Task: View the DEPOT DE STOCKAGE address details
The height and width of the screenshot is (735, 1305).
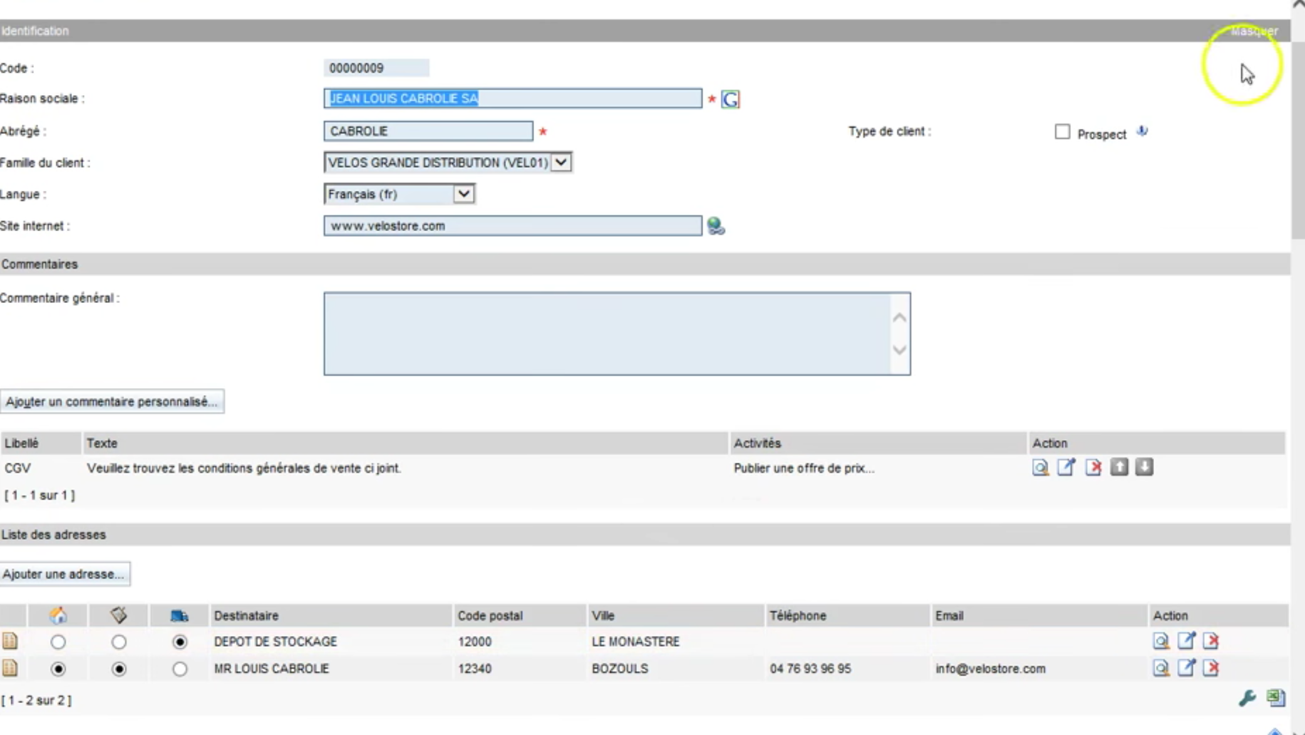Action: coord(1161,641)
